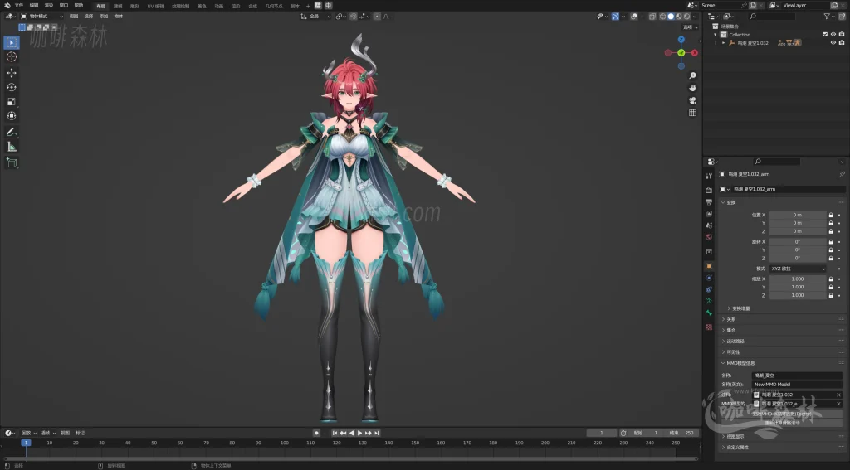Switch to the UV 编辑 workspace tab
Viewport: 850px width, 470px height.
tap(155, 6)
